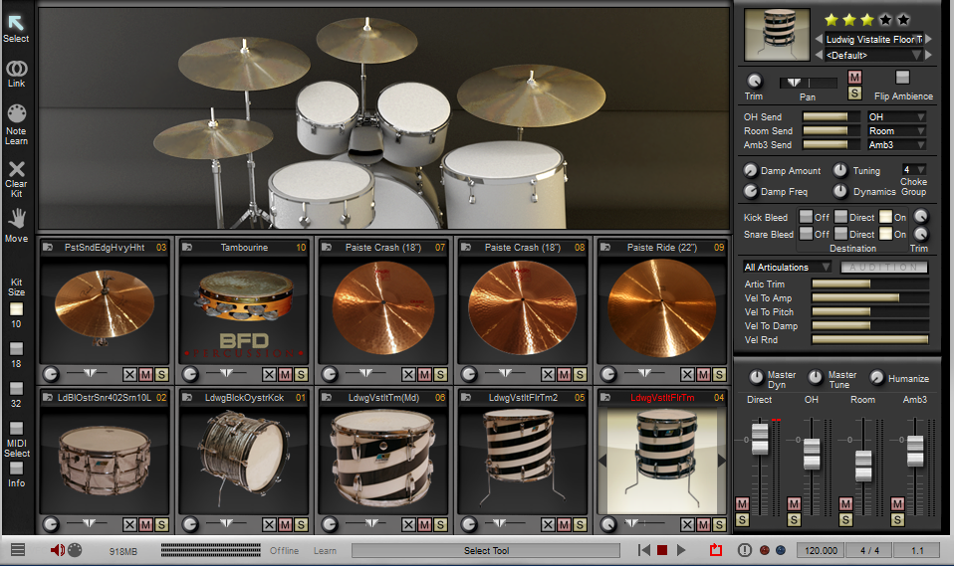Open slot menu icon on PstSndEdgHvyHht
This screenshot has width=954, height=566.
[x=48, y=248]
